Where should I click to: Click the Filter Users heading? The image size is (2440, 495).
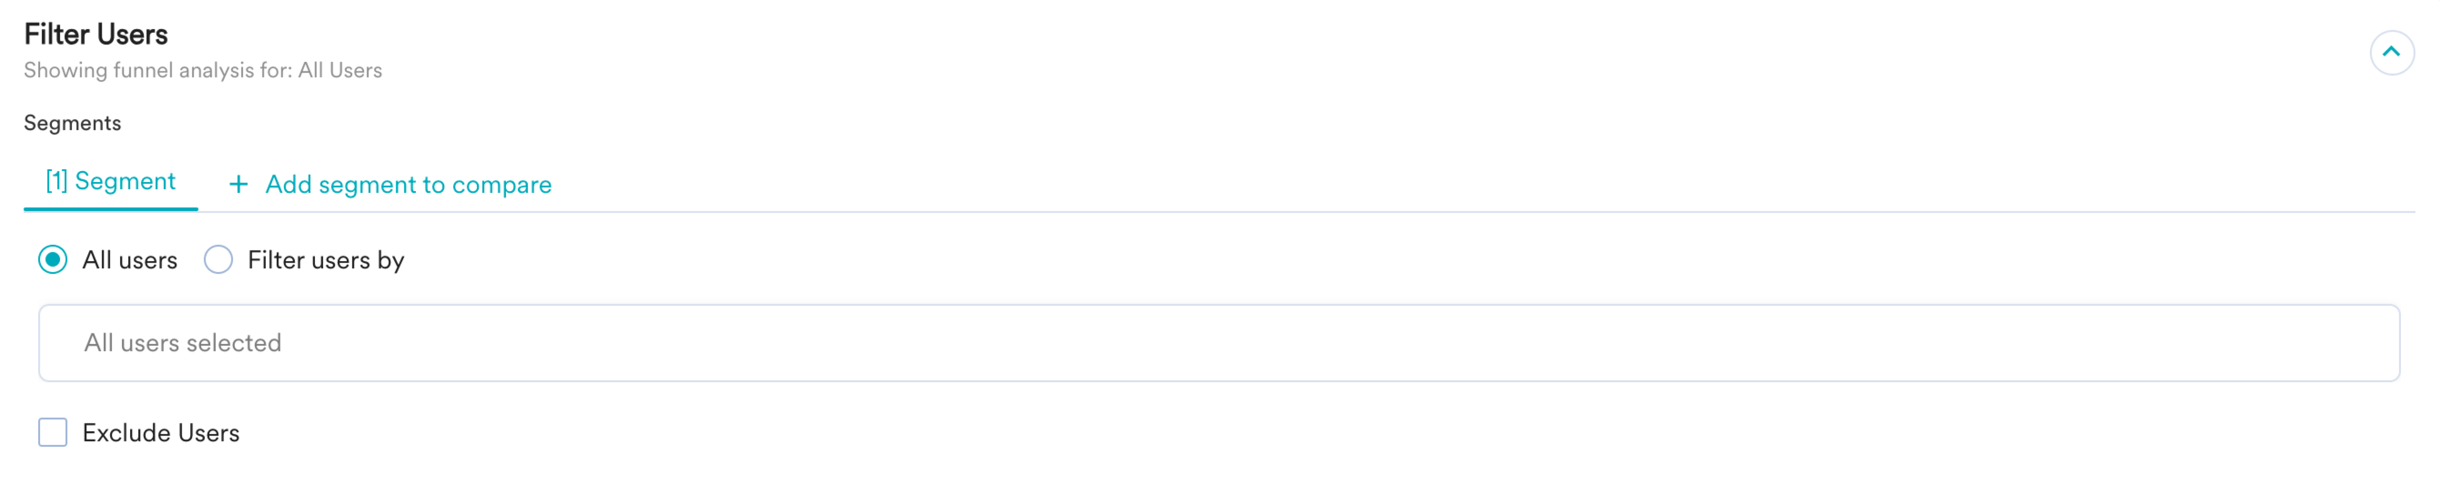(x=96, y=34)
